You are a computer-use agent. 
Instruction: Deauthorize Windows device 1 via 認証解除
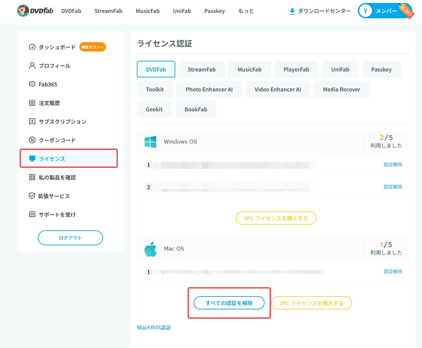pyautogui.click(x=393, y=165)
